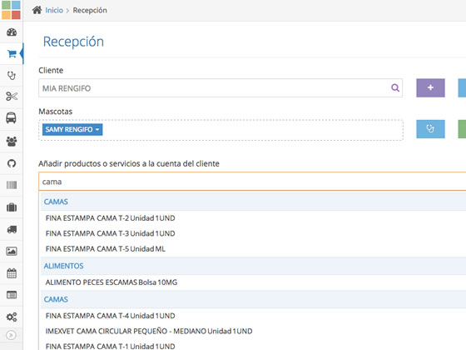Expand the sidebar with the arrow toggle
This screenshot has height=350, width=466.
(11, 335)
